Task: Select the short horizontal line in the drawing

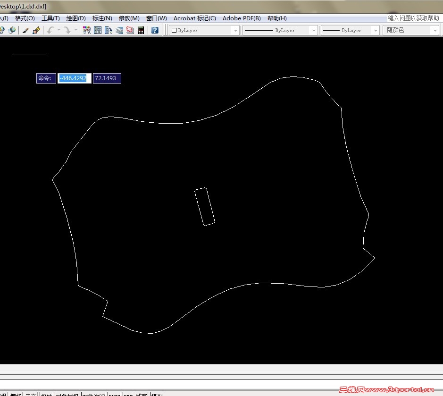Action: (x=28, y=54)
